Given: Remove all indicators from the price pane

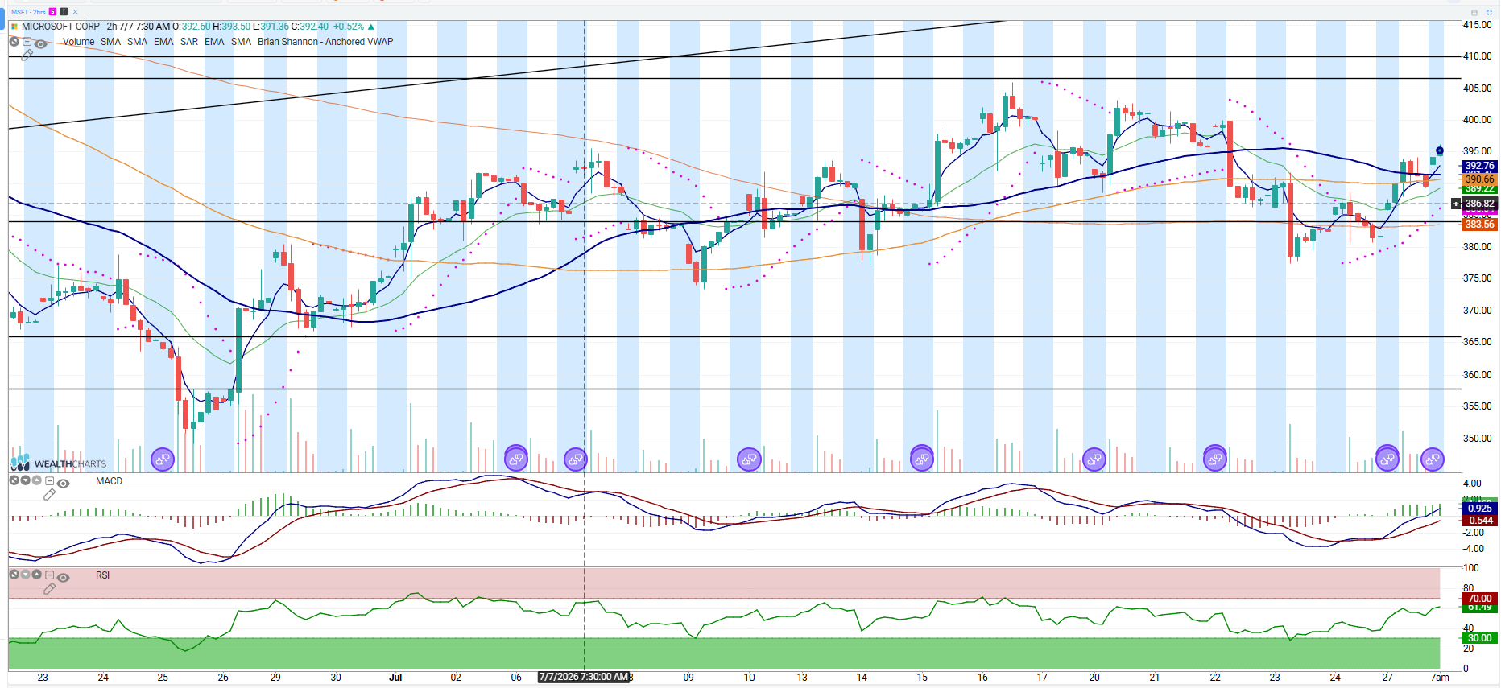Looking at the screenshot, I should pos(14,42).
